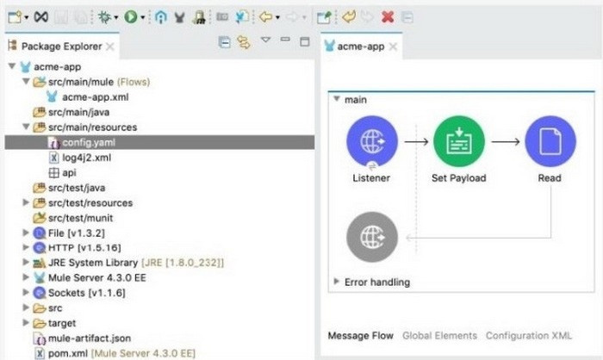Open Exchange via the blue house icon
Screen dimensions: 603x360
(161, 17)
